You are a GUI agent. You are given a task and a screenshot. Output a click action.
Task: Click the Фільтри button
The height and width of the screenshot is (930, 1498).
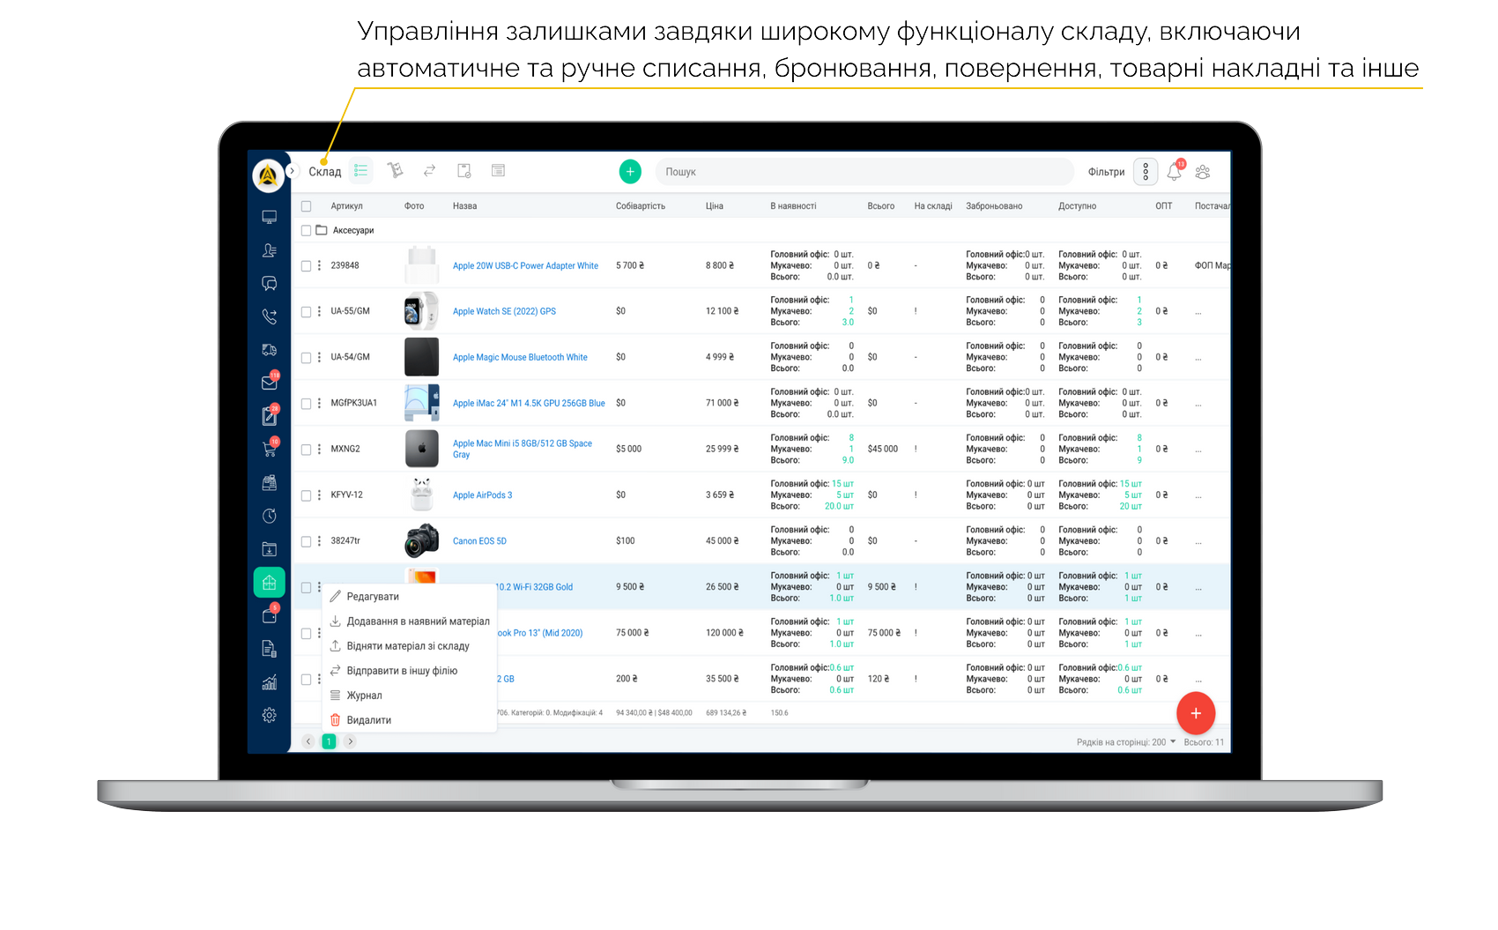tap(1106, 171)
